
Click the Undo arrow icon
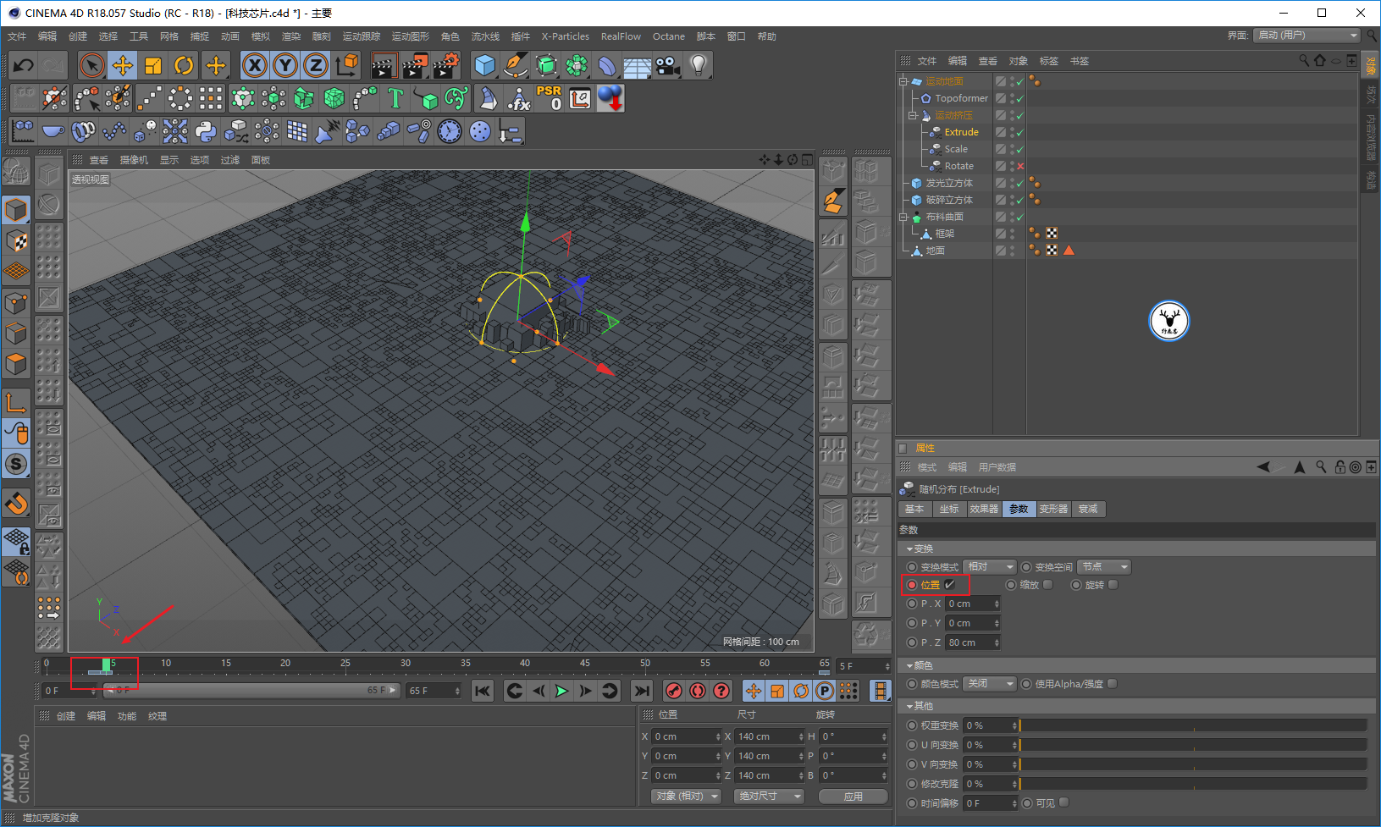click(x=24, y=65)
